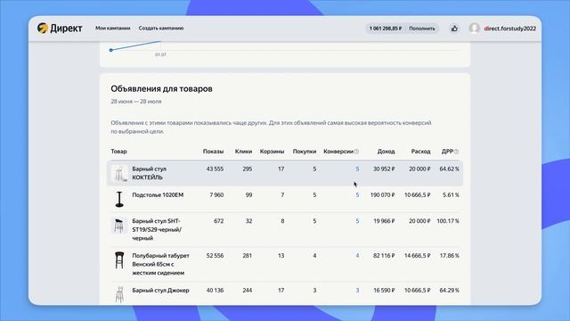The width and height of the screenshot is (570, 321).
Task: Click conversions link 4 for Полубарный табурет
Action: click(357, 256)
